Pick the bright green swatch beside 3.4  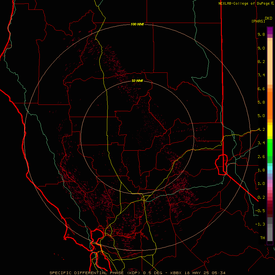click(x=270, y=147)
